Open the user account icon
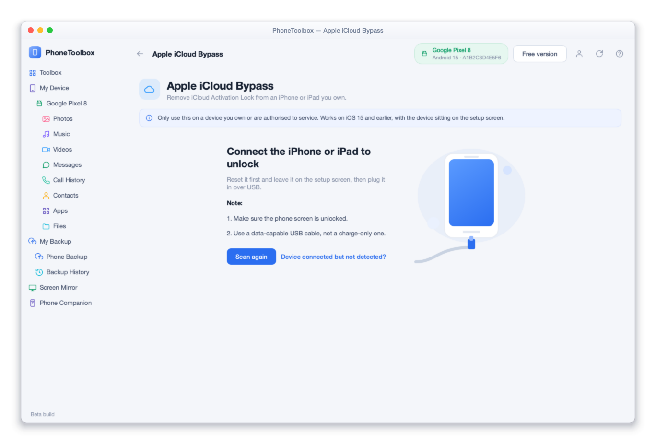 coord(579,54)
